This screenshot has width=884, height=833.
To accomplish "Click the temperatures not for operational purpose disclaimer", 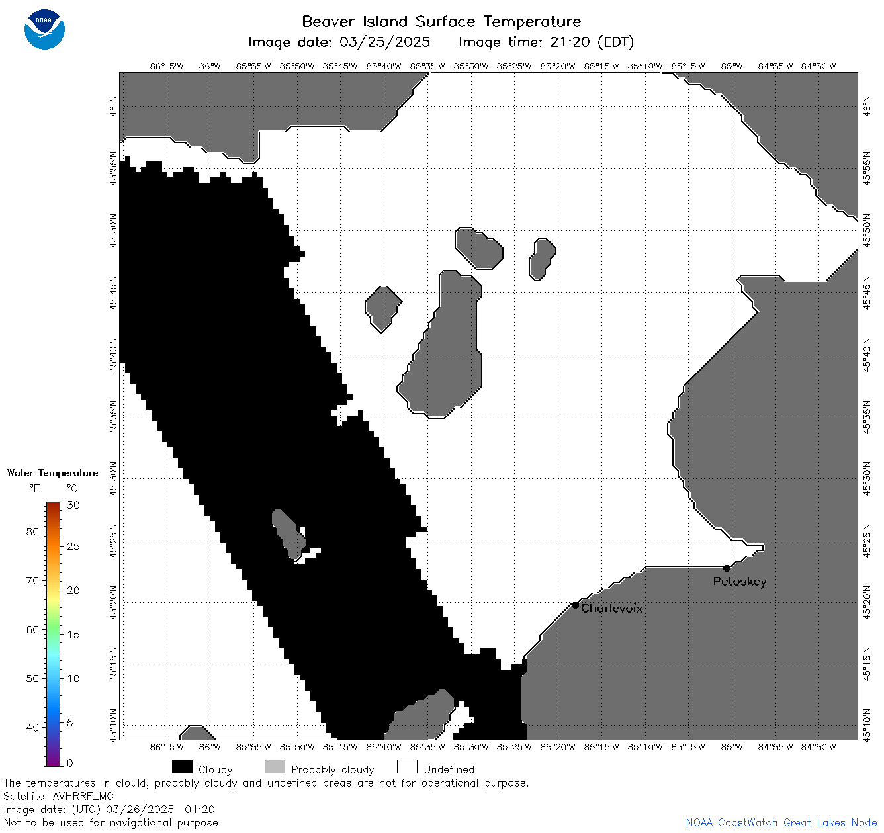I will (x=266, y=783).
